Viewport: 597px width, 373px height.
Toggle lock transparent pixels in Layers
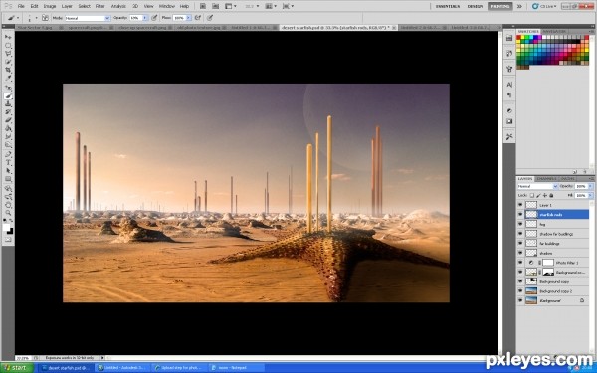[532, 195]
